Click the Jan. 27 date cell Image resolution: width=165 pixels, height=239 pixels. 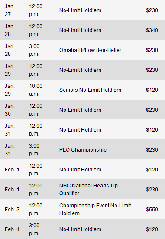10,10
